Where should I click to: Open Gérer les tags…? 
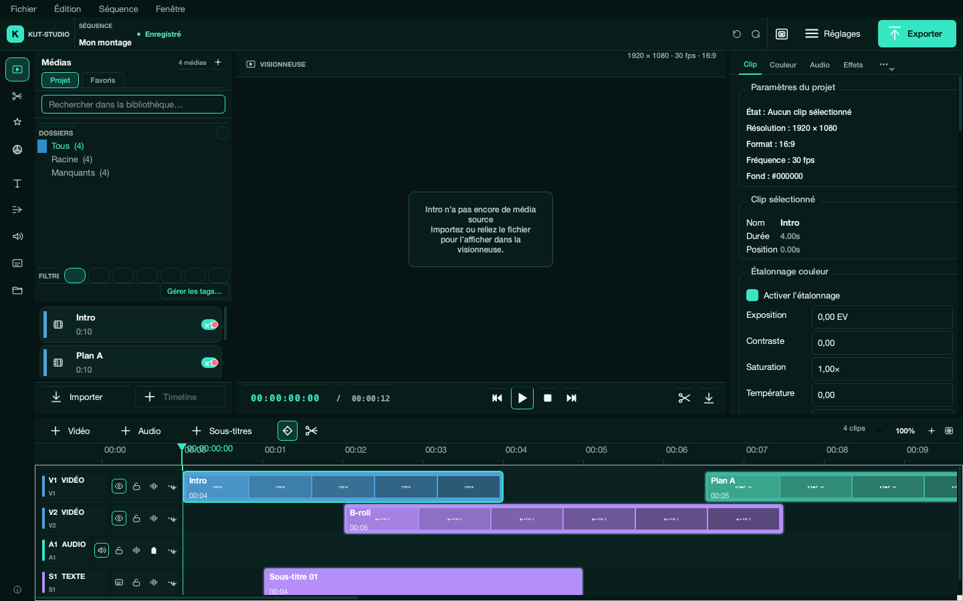(195, 291)
